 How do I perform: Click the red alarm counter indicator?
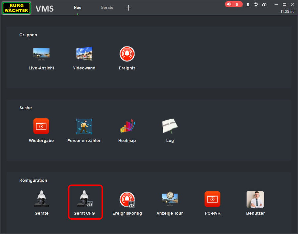234,4
